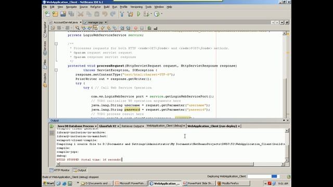Image resolution: width=333 pixels, height=187 pixels.
Task: Switch to Retriever Output tab
Action: [x=132, y=126]
